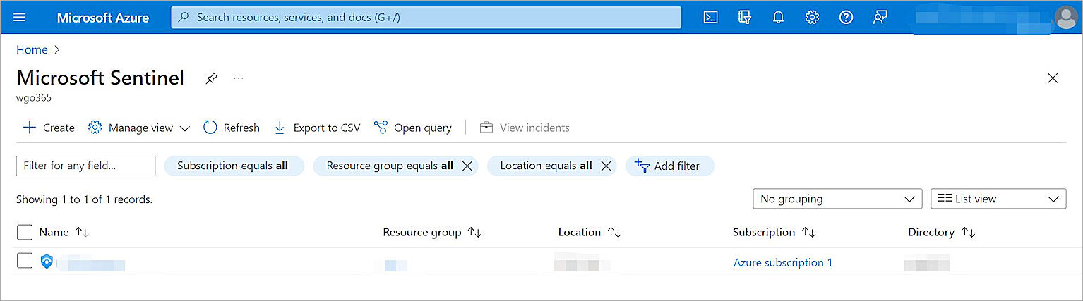1083x301 pixels.
Task: Click the Sentinel workspace shield icon
Action: click(47, 262)
